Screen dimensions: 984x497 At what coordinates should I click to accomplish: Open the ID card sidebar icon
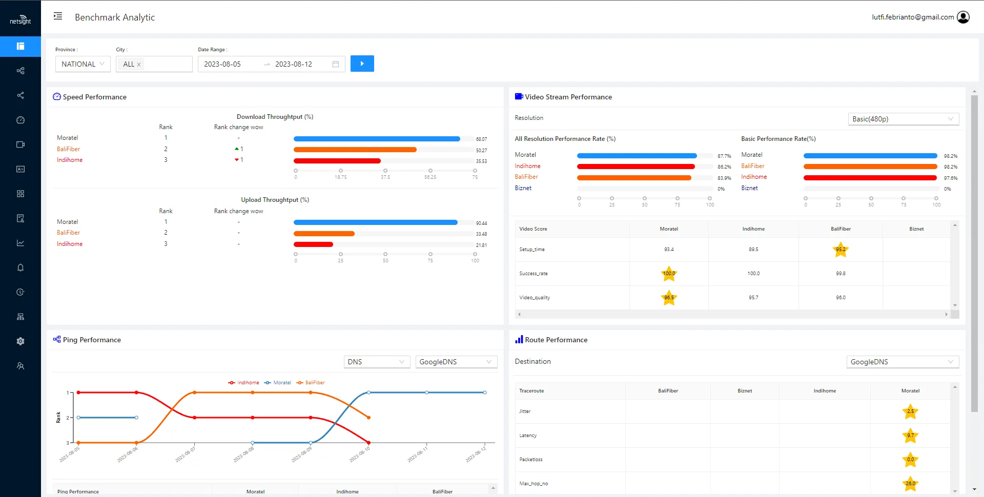[x=20, y=169]
